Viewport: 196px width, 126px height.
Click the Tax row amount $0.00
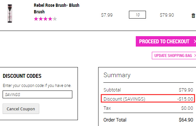coord(187,108)
